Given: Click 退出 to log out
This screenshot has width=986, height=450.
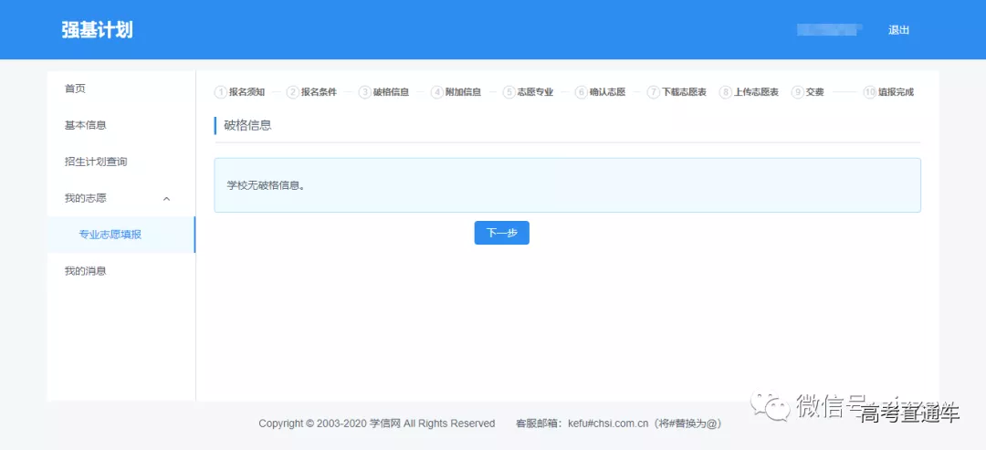Looking at the screenshot, I should click(x=898, y=30).
